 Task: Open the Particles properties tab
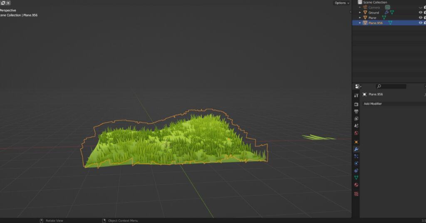pos(356,156)
